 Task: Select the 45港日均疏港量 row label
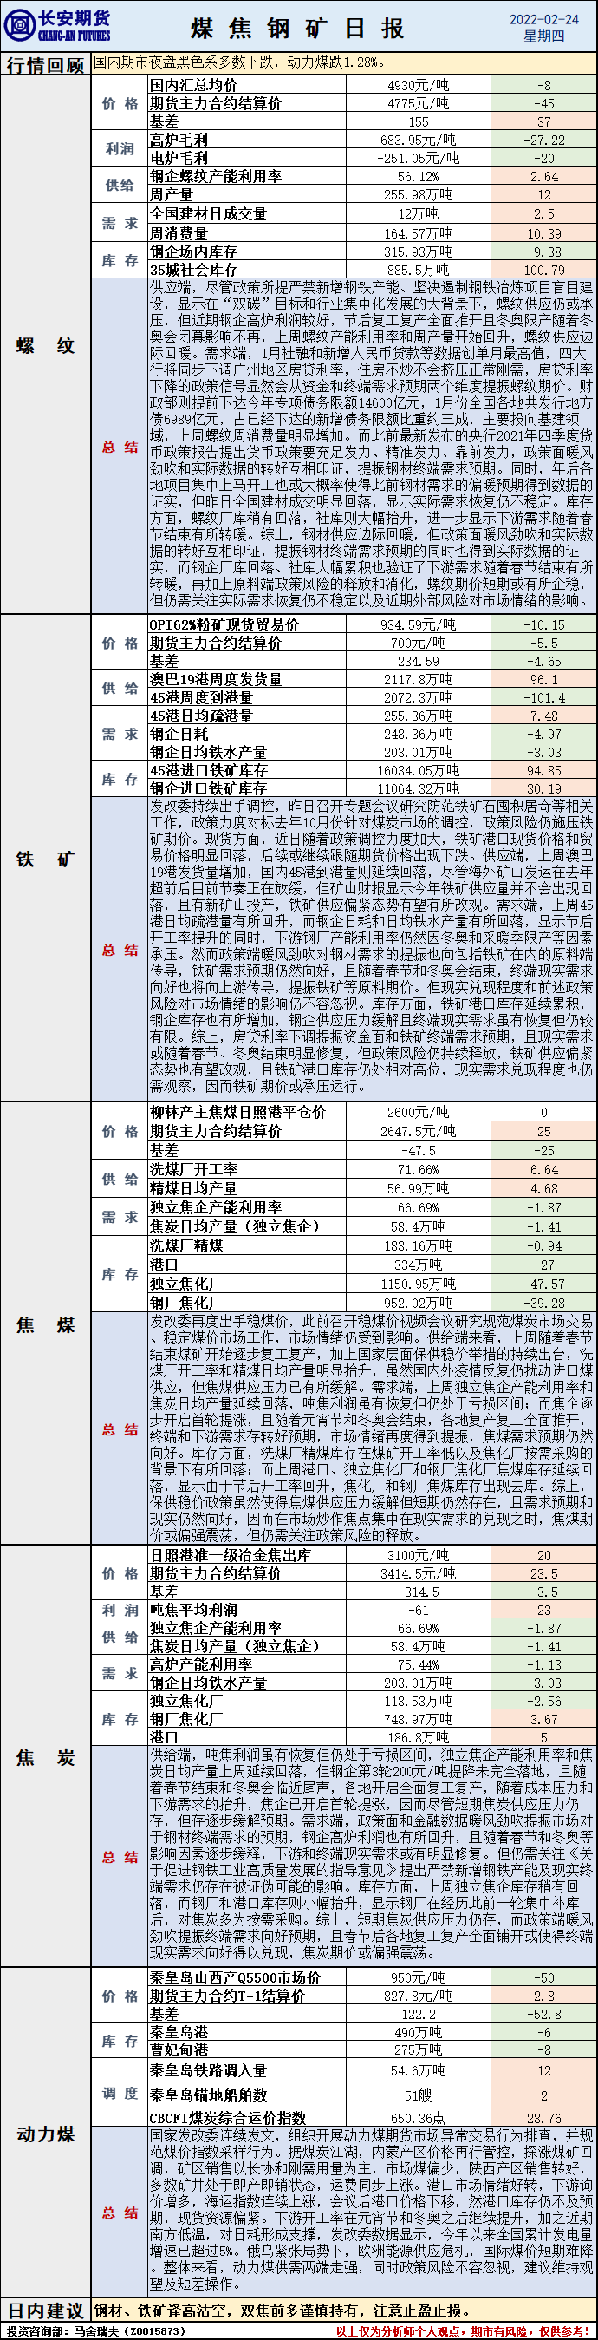click(x=201, y=716)
